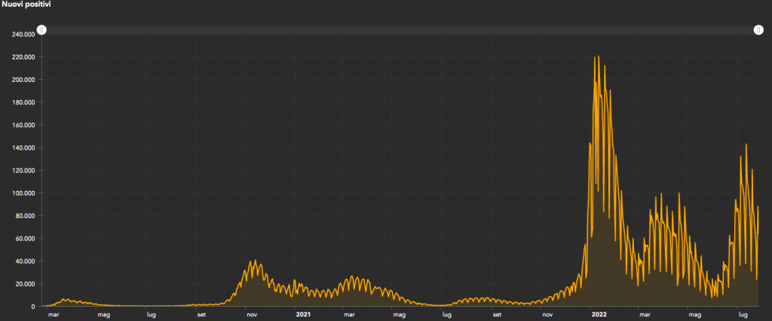The width and height of the screenshot is (772, 321).
Task: Select the 2021 year label on the time axis
Action: tap(303, 315)
